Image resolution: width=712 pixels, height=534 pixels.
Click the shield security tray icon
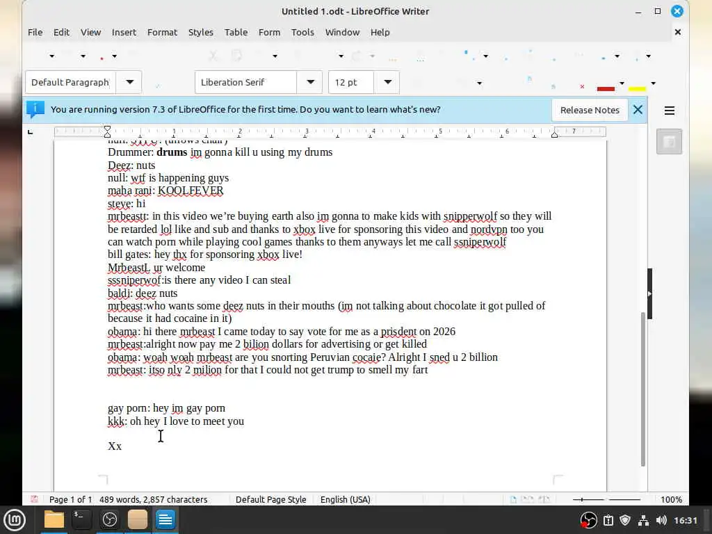[625, 520]
